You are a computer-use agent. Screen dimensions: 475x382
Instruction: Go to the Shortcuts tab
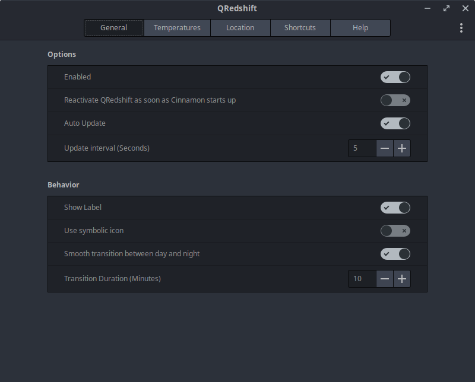pos(300,28)
